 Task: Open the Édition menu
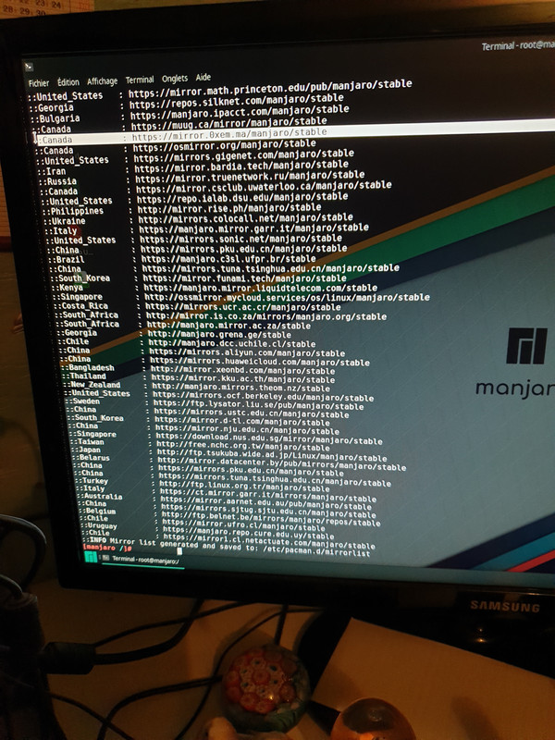(68, 82)
